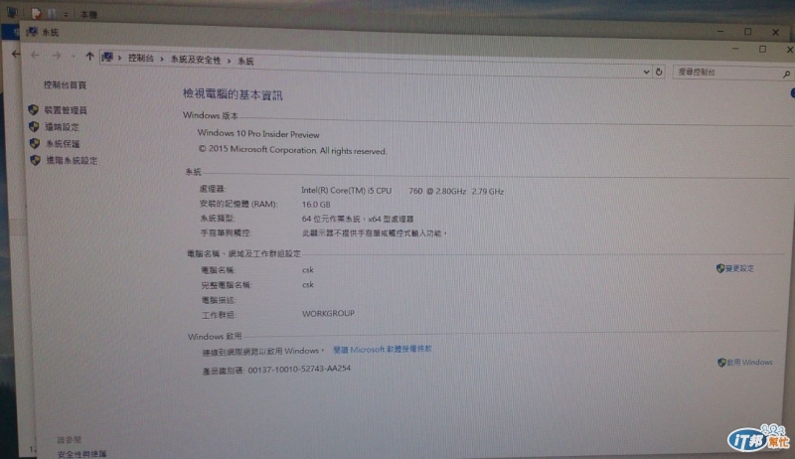Image resolution: width=795 pixels, height=459 pixels.
Task: Open 遠端設定 from the sidebar
Action: coord(63,127)
